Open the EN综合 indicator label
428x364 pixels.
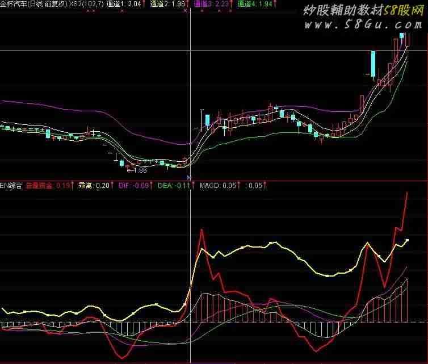pos(11,185)
